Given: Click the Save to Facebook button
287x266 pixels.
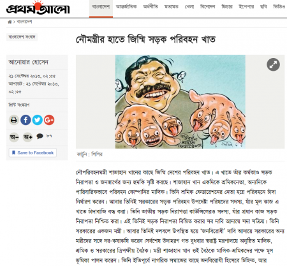Looking at the screenshot, I should click(33, 152).
